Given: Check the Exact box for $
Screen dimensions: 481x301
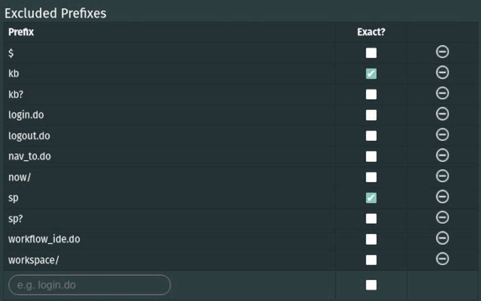Looking at the screenshot, I should point(371,53).
